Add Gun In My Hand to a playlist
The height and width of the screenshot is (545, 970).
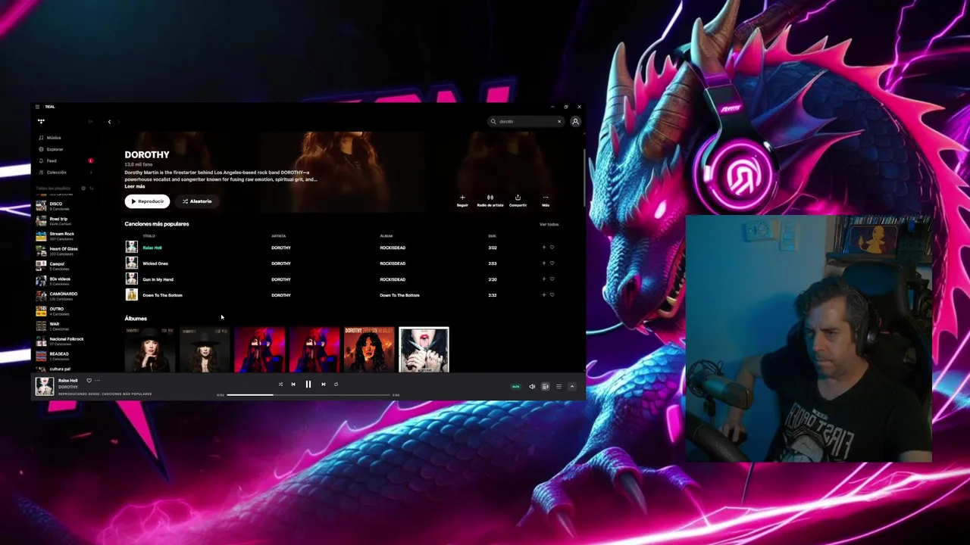click(543, 279)
